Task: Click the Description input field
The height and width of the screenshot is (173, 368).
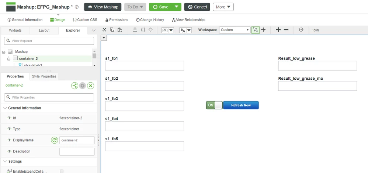Action: [77, 152]
